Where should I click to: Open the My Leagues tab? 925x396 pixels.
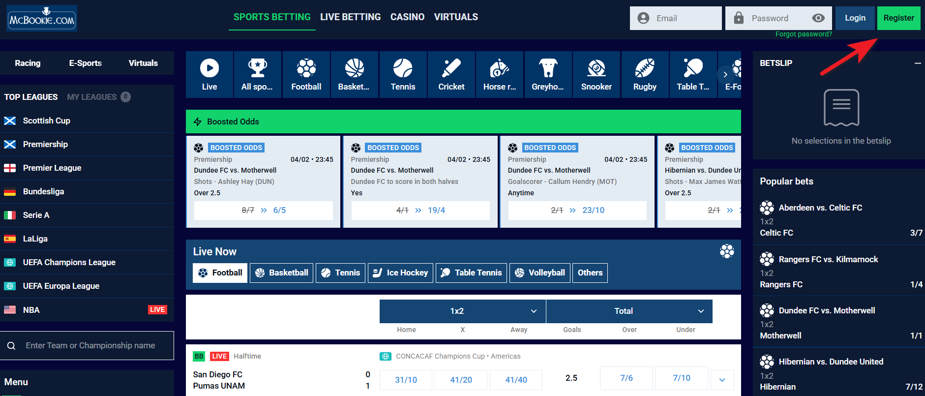92,97
